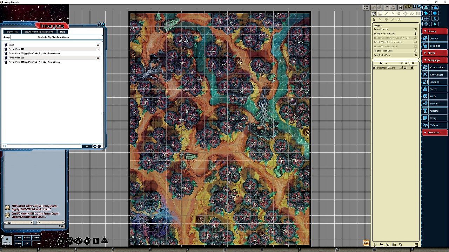Viewport: 449px width, 252px height.
Task: Open the Assets puzzle-piece icon in the sidebar
Action: pos(425,38)
